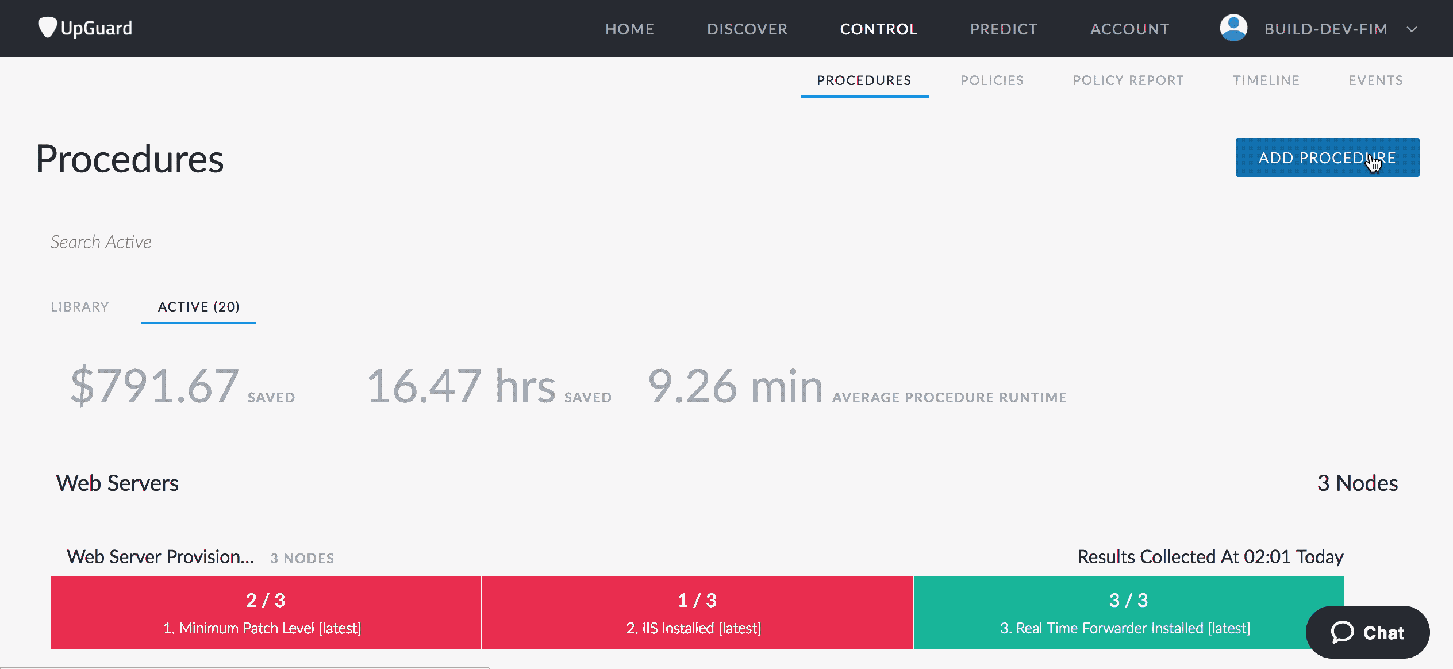Image resolution: width=1453 pixels, height=669 pixels.
Task: Open the DISCOVER menu
Action: 747,29
